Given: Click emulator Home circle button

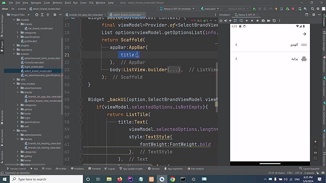Looking at the screenshot, I should [x=252, y=21].
